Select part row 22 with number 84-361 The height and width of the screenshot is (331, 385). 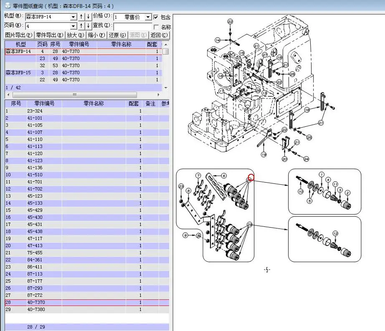87,260
